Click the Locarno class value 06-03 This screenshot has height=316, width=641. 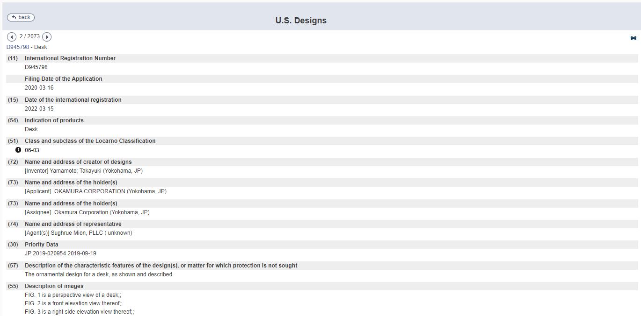32,150
